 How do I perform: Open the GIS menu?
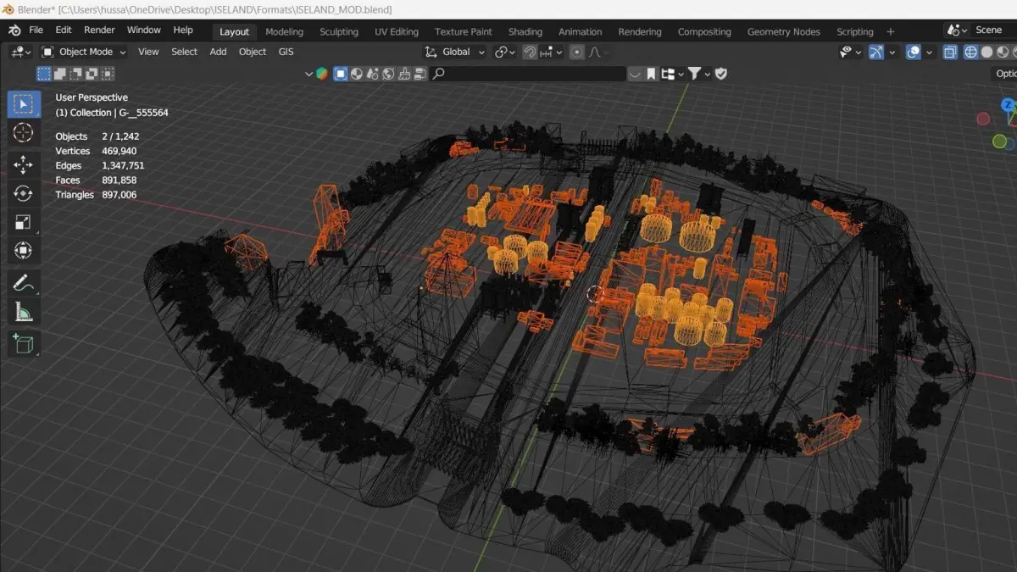click(286, 52)
